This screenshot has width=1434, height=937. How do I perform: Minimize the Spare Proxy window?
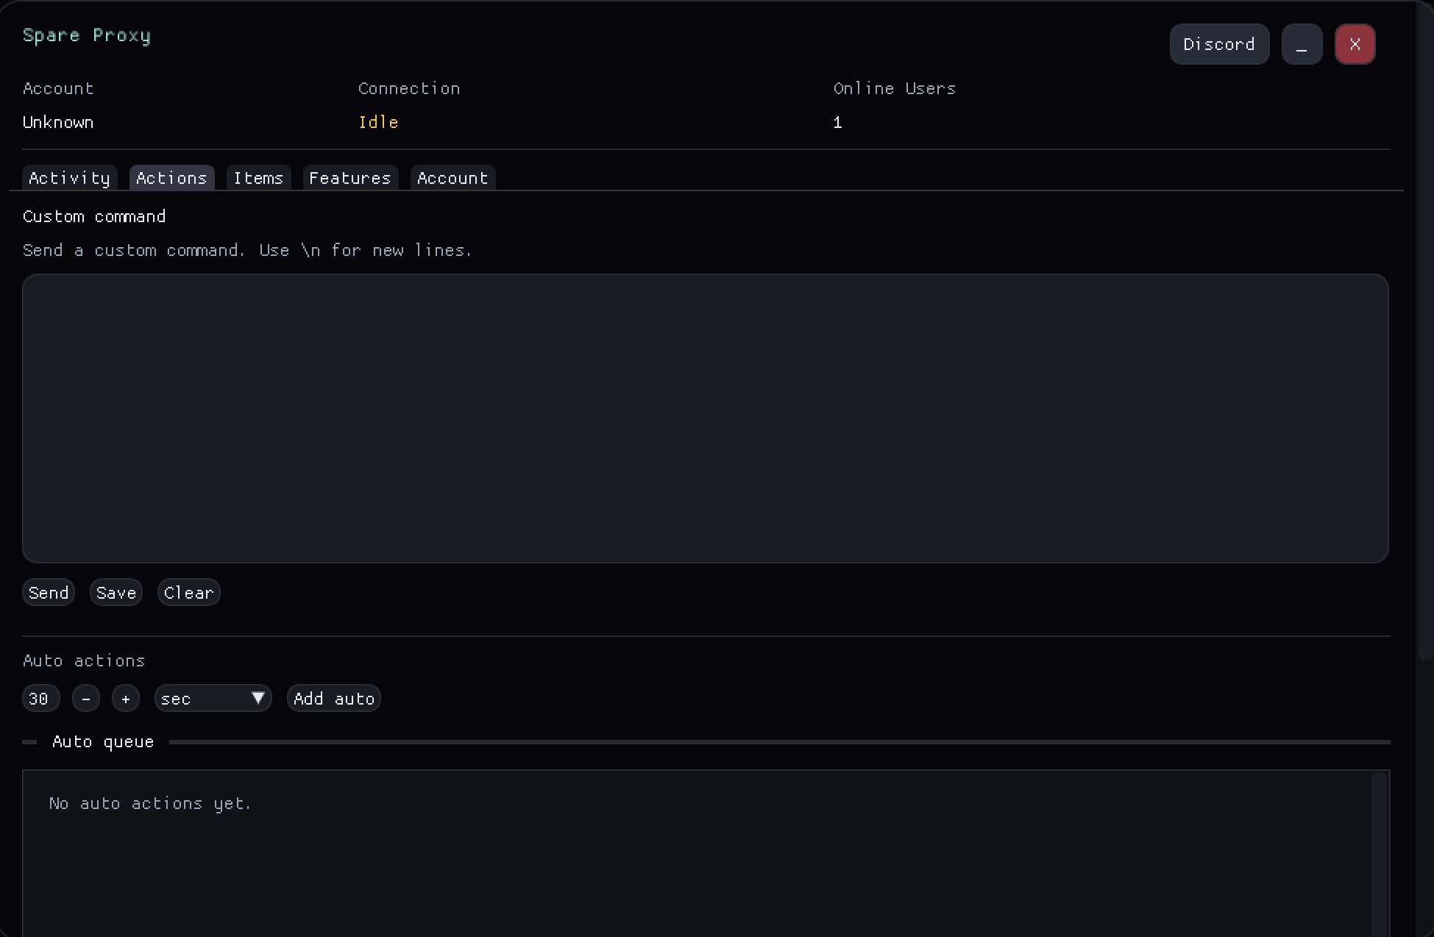click(1302, 44)
